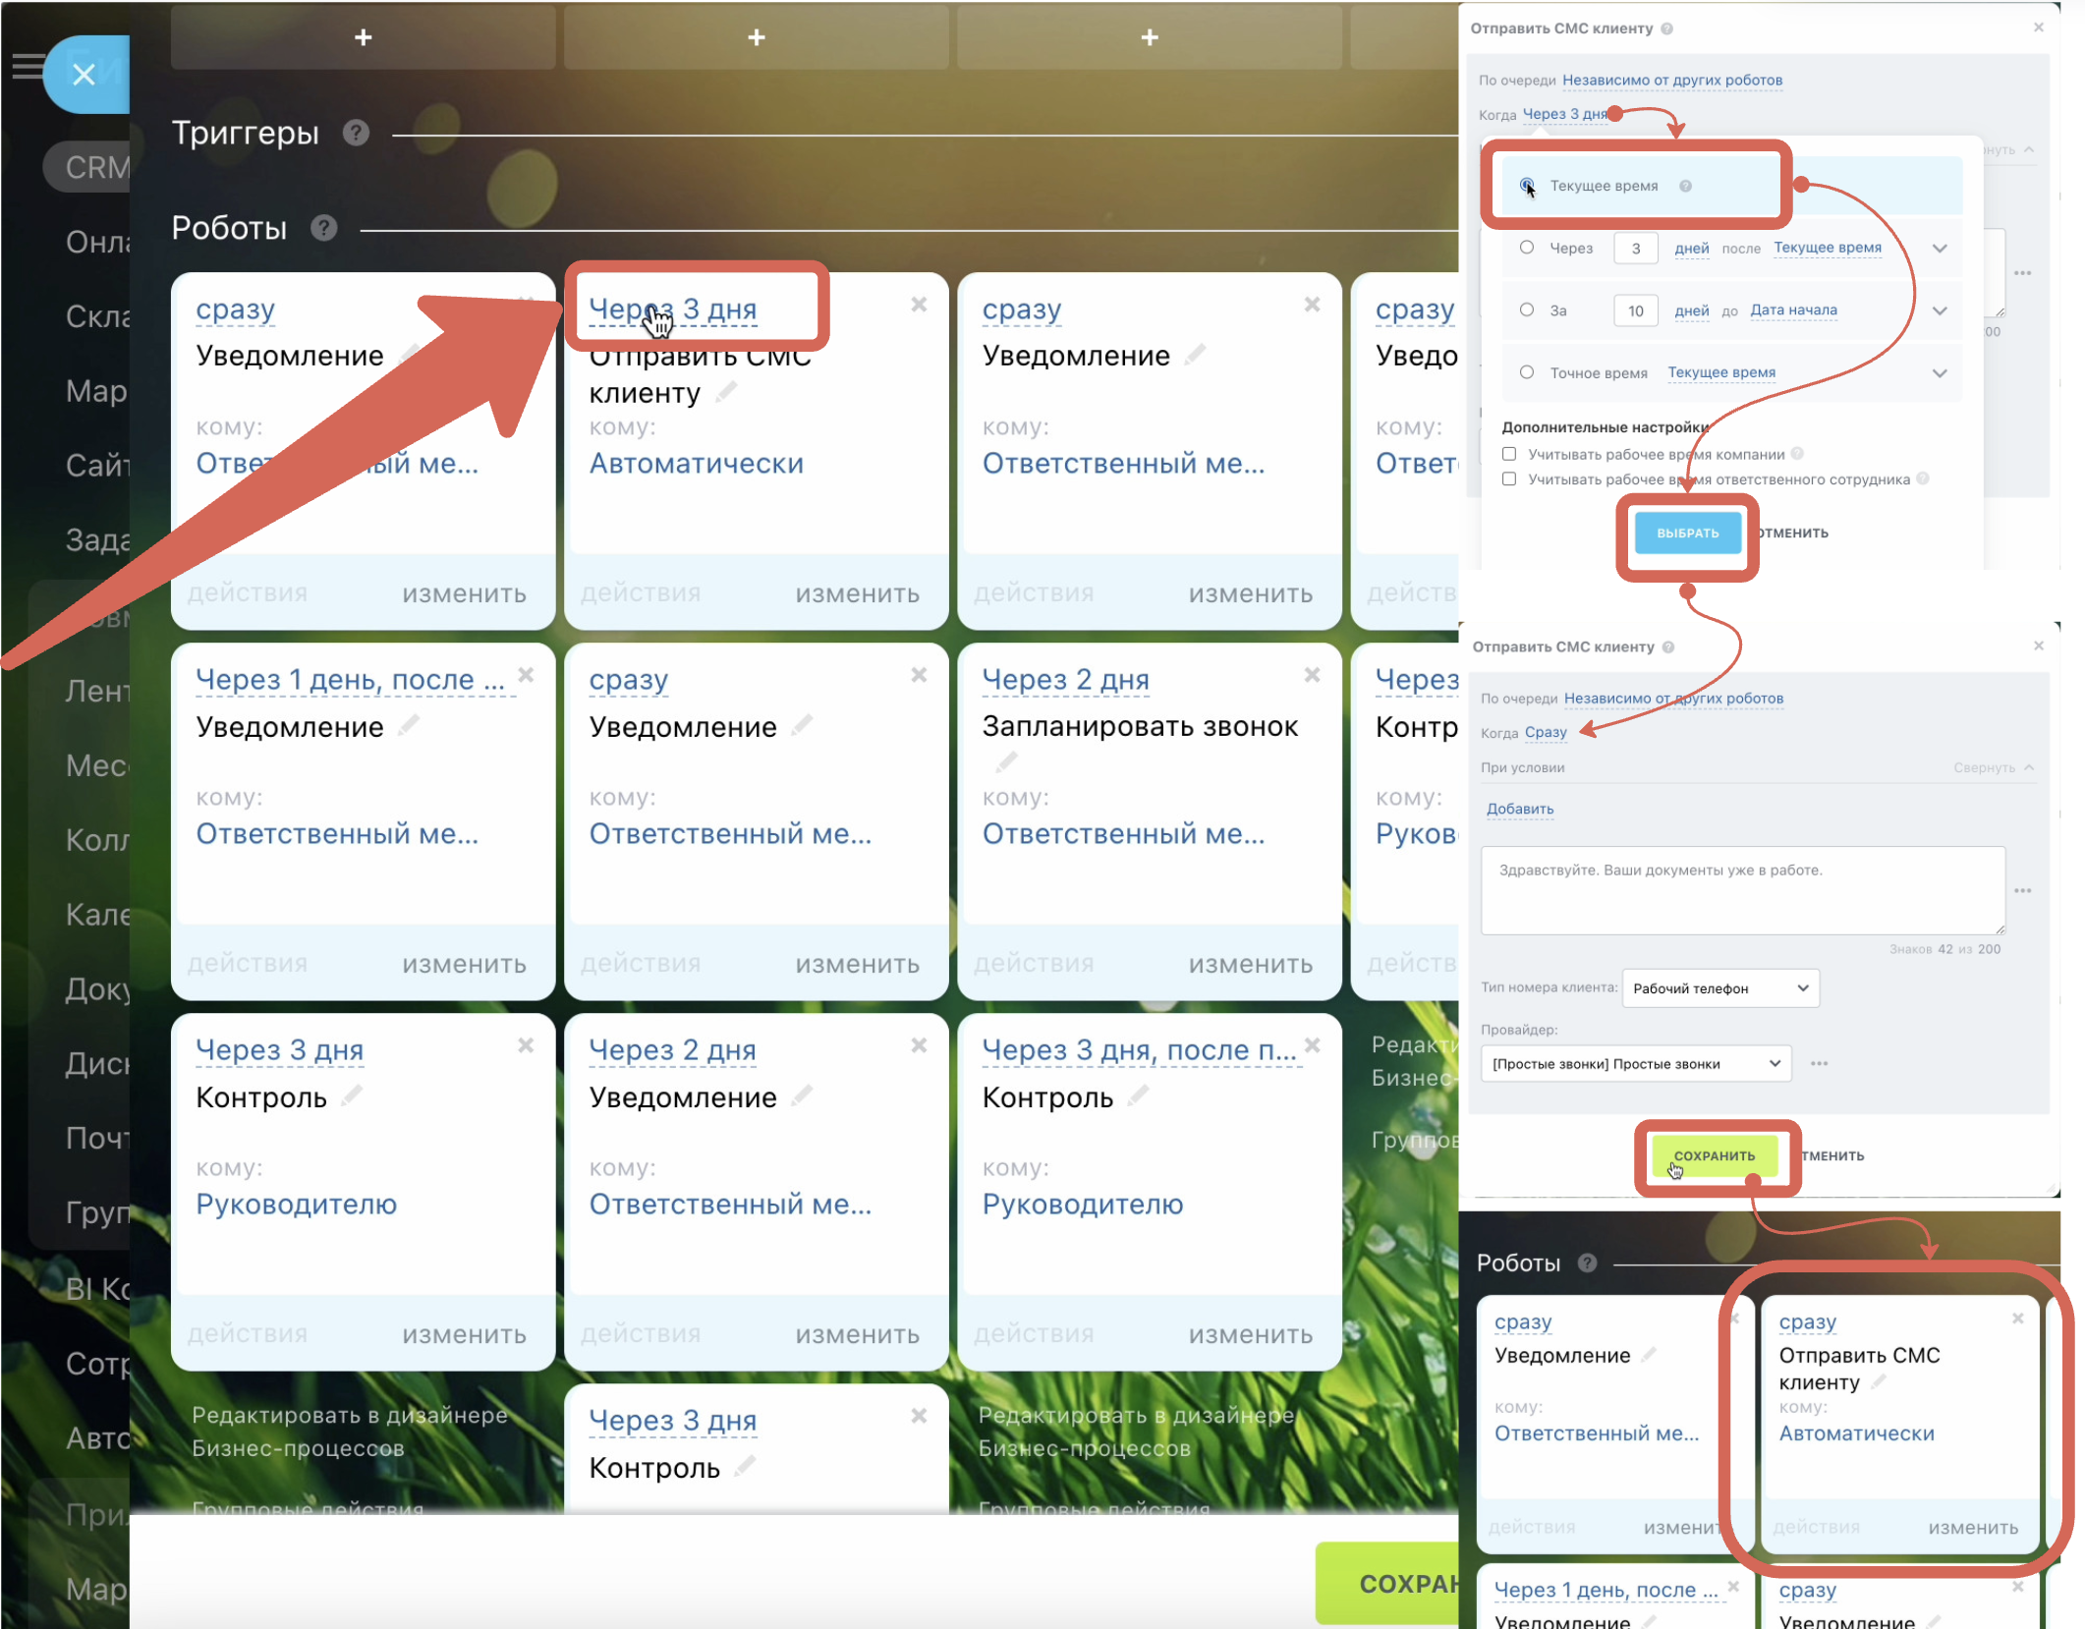Screen dimensions: 2085x1629
Task: Collapse the При условии section via Свернуть
Action: click(x=1994, y=767)
